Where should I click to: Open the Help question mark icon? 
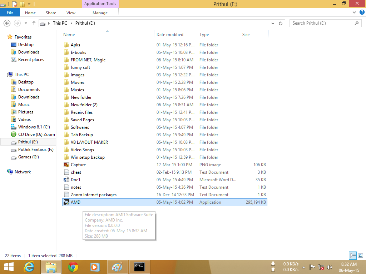coord(362,12)
